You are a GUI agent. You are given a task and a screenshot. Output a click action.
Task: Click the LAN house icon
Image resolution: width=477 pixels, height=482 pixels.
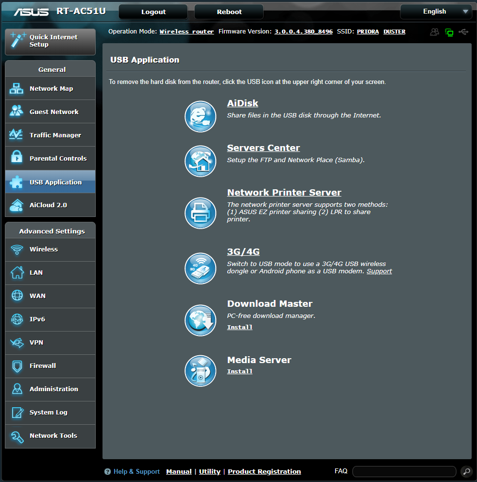click(x=17, y=272)
